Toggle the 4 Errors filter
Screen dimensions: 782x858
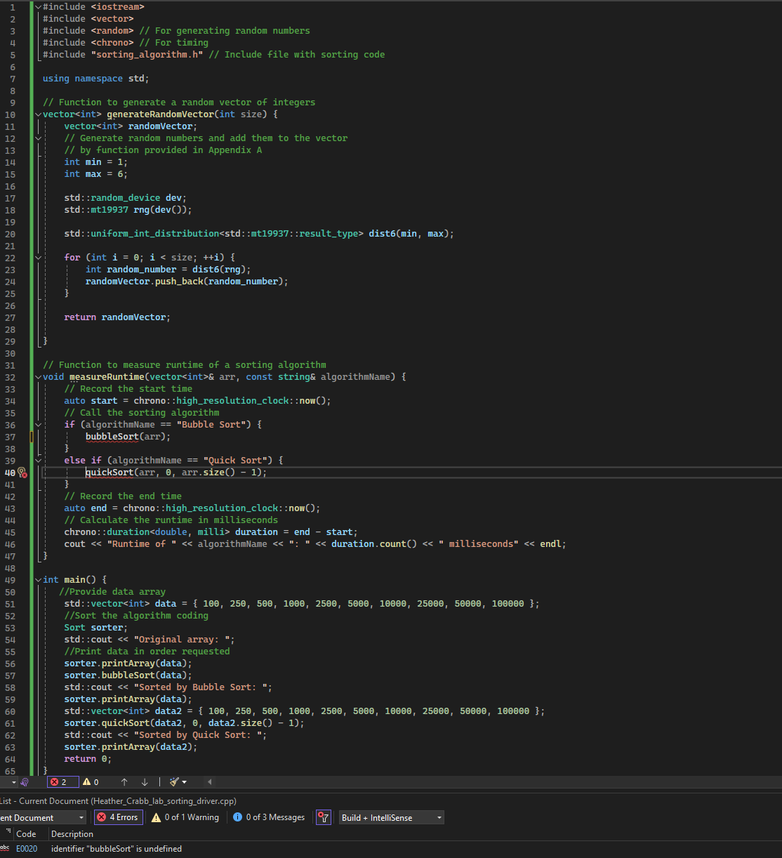[118, 817]
